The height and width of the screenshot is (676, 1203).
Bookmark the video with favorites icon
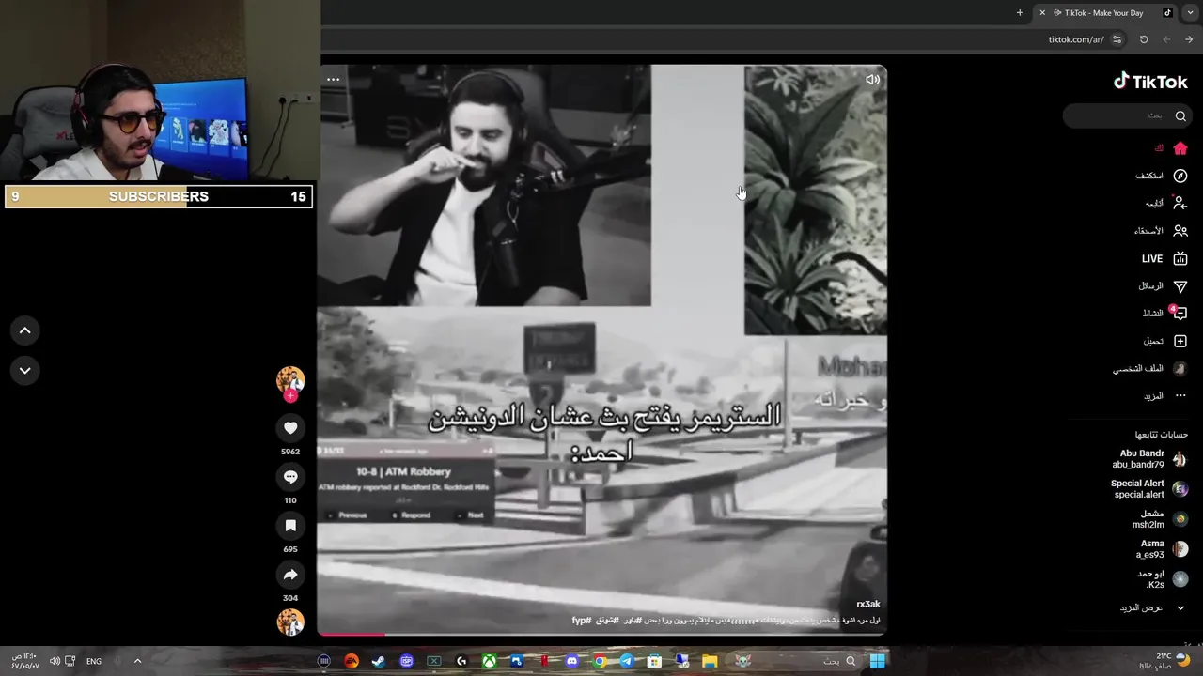(290, 526)
